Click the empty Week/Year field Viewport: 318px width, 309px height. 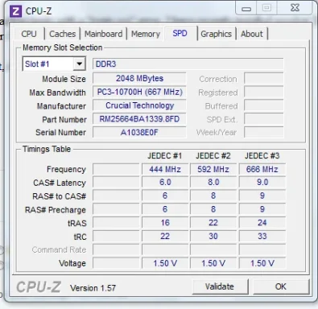tap(263, 132)
